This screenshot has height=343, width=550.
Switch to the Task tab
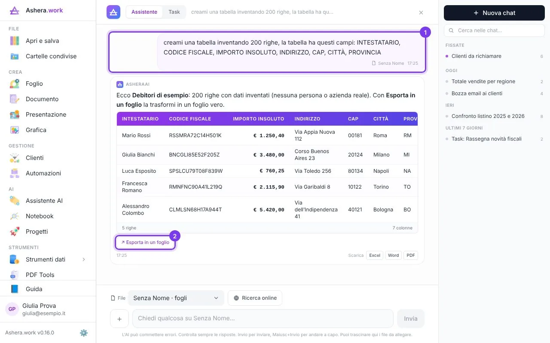(174, 12)
